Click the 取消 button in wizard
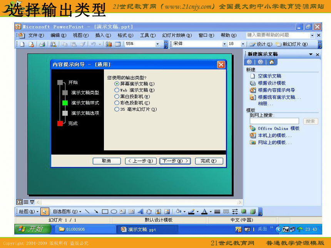Image resolution: width=331 pixels, height=248 pixels. (x=107, y=161)
